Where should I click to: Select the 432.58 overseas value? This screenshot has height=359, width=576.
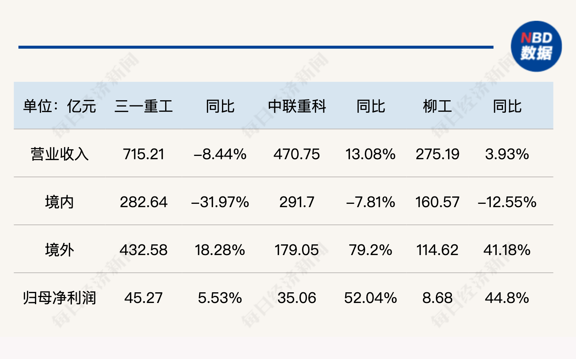143,250
